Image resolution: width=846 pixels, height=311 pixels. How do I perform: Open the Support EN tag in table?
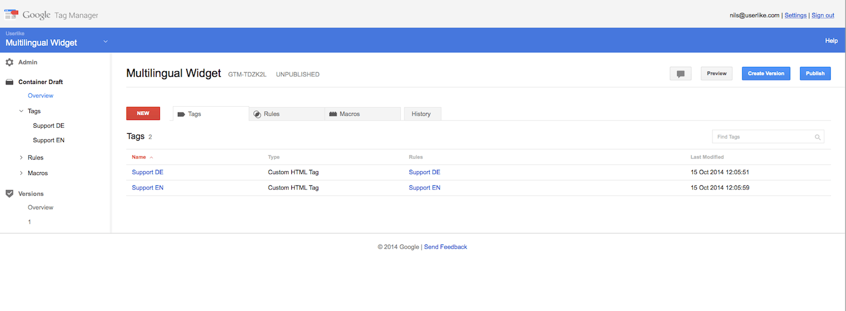(x=148, y=188)
